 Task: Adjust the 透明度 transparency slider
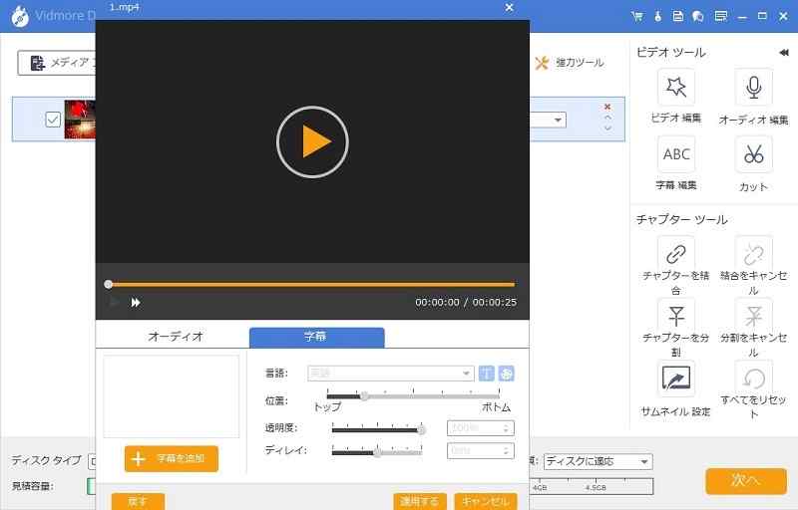click(x=377, y=429)
